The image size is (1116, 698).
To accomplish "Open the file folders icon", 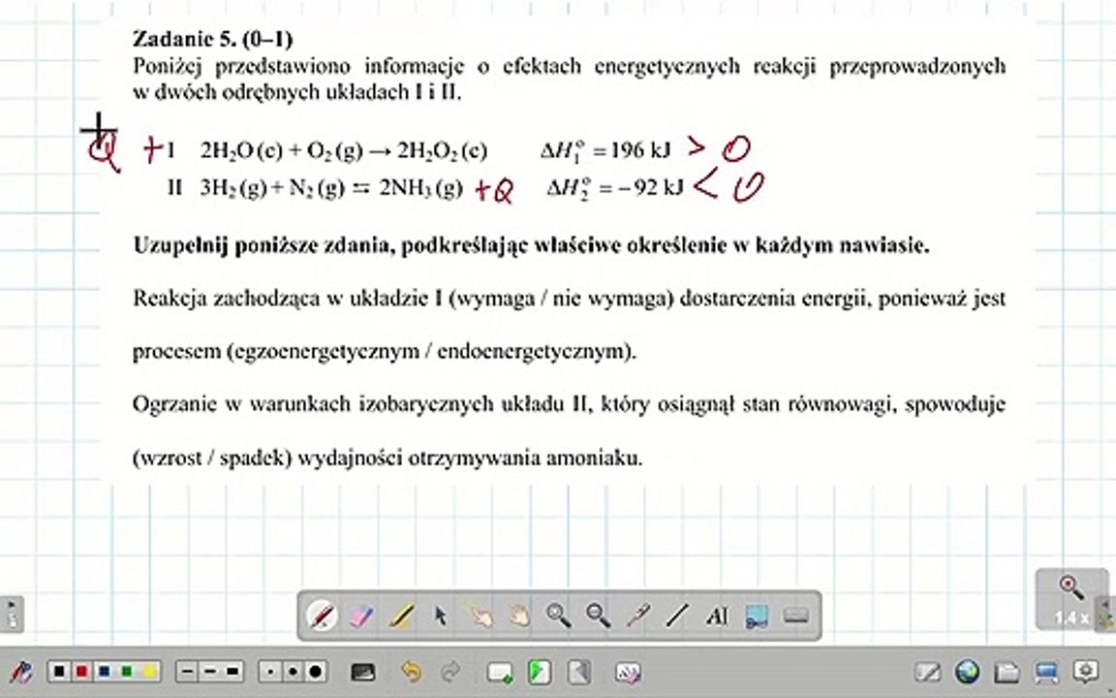I will (1007, 672).
